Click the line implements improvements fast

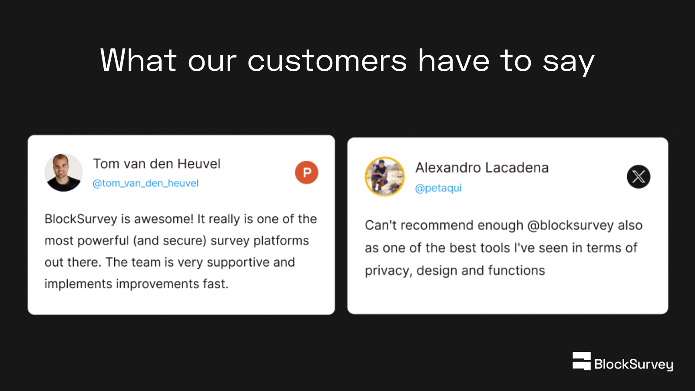pos(136,284)
